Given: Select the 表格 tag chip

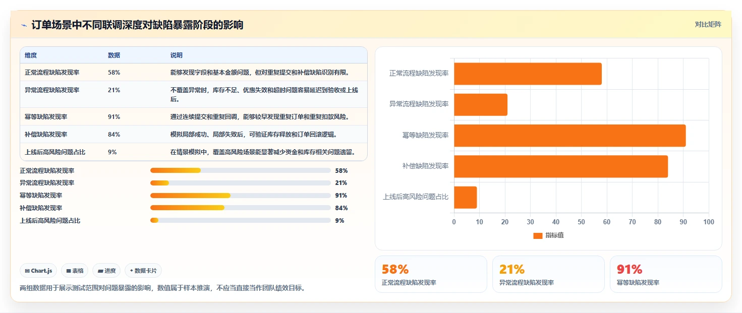Looking at the screenshot, I should point(75,271).
